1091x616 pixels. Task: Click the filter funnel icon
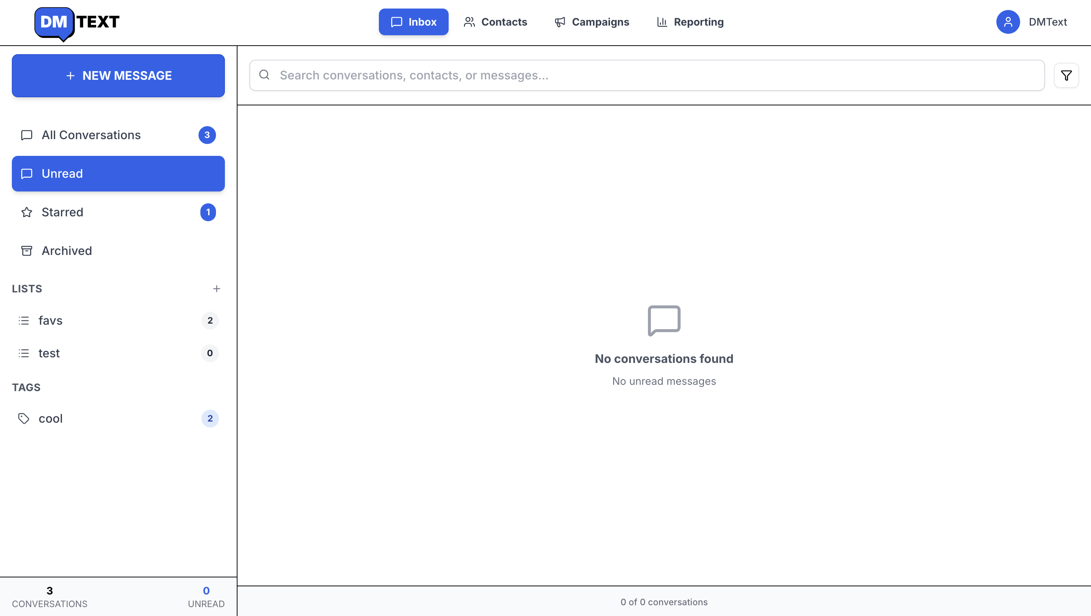[1066, 75]
